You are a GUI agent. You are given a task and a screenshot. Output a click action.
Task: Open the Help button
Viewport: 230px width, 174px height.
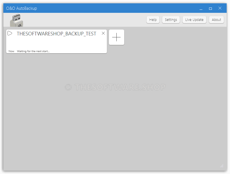153,20
